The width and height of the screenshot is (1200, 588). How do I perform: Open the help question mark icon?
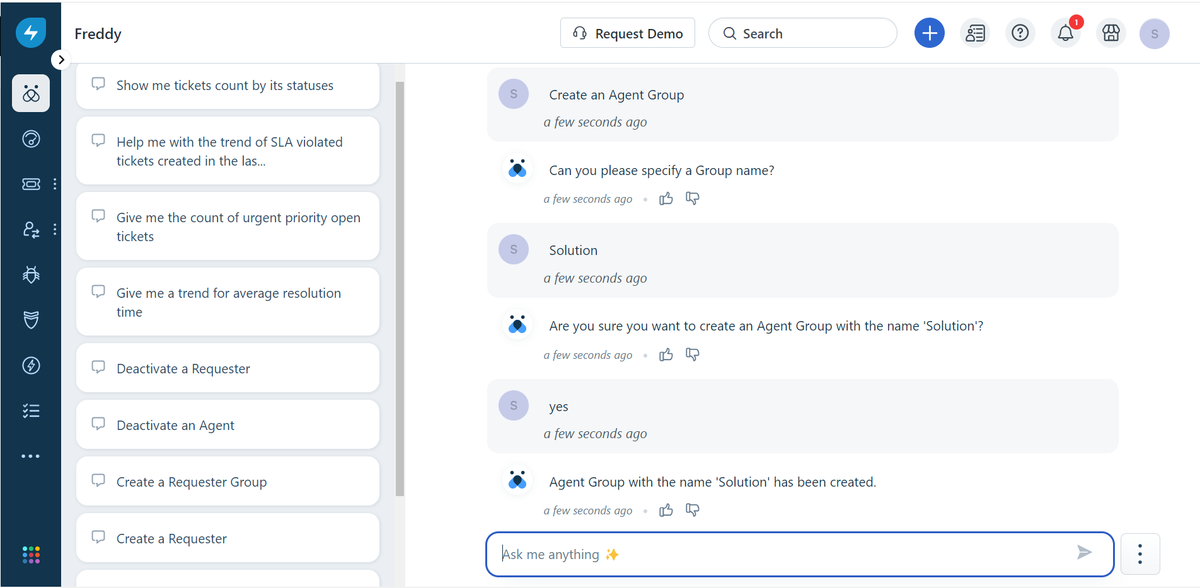pos(1020,33)
